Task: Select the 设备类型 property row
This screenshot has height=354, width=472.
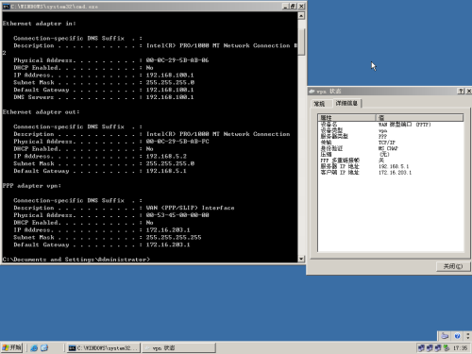Action: pyautogui.click(x=390, y=130)
